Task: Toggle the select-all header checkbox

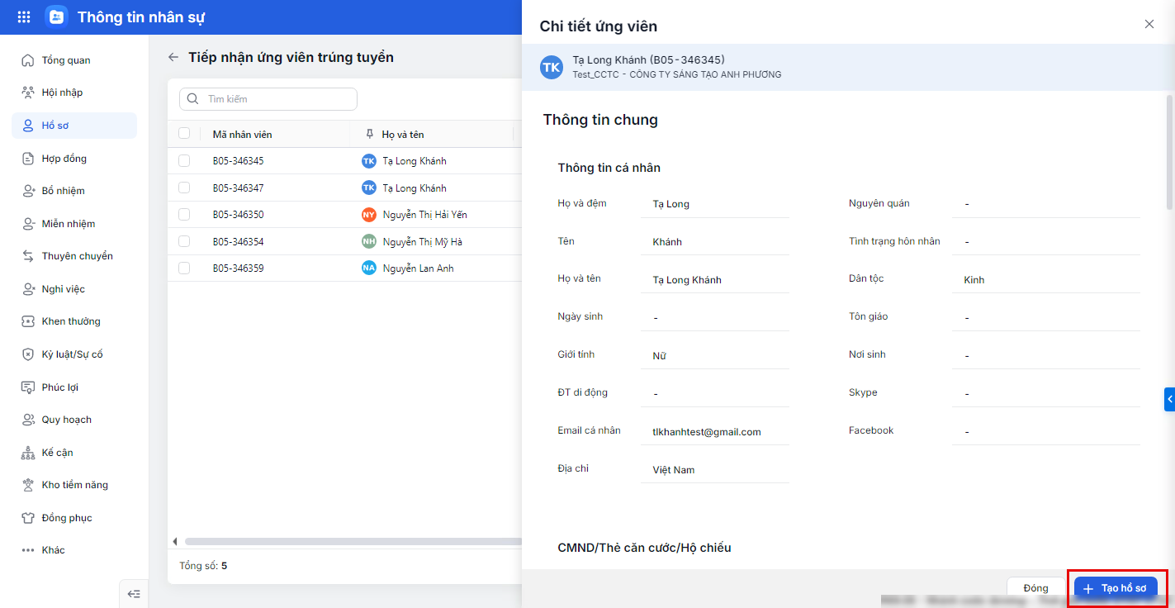Action: pos(184,134)
